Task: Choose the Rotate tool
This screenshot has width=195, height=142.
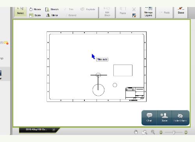Action: pos(35,9)
